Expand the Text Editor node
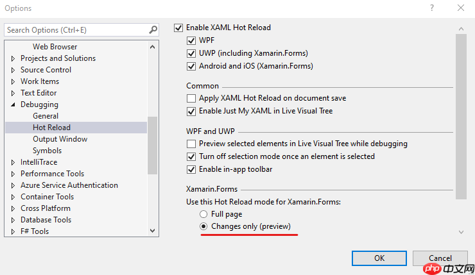Screen dimensions: 475x275 point(13,93)
